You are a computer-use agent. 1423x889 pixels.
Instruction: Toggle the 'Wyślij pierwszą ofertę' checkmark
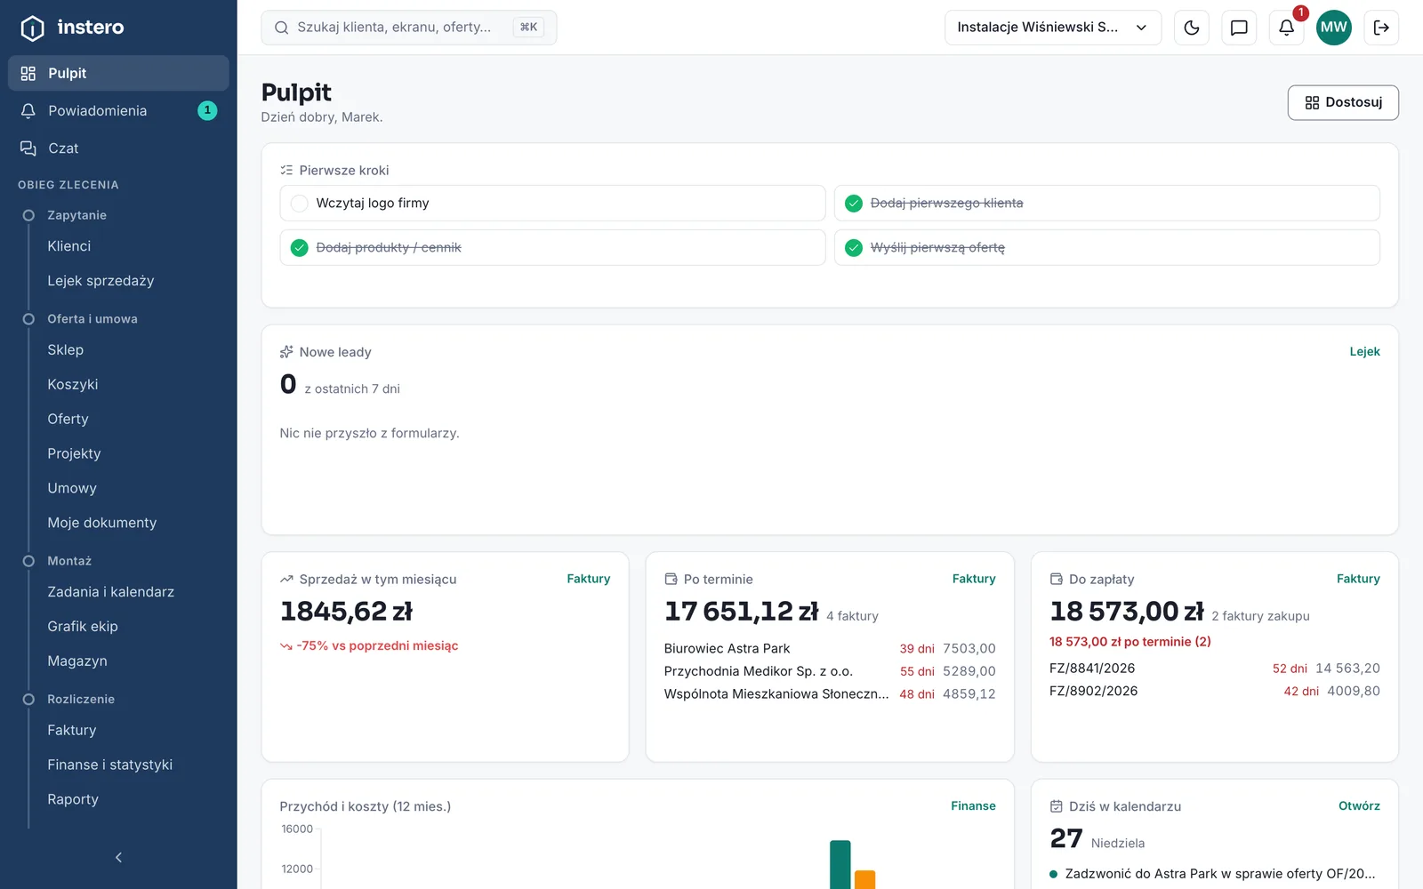pos(854,248)
